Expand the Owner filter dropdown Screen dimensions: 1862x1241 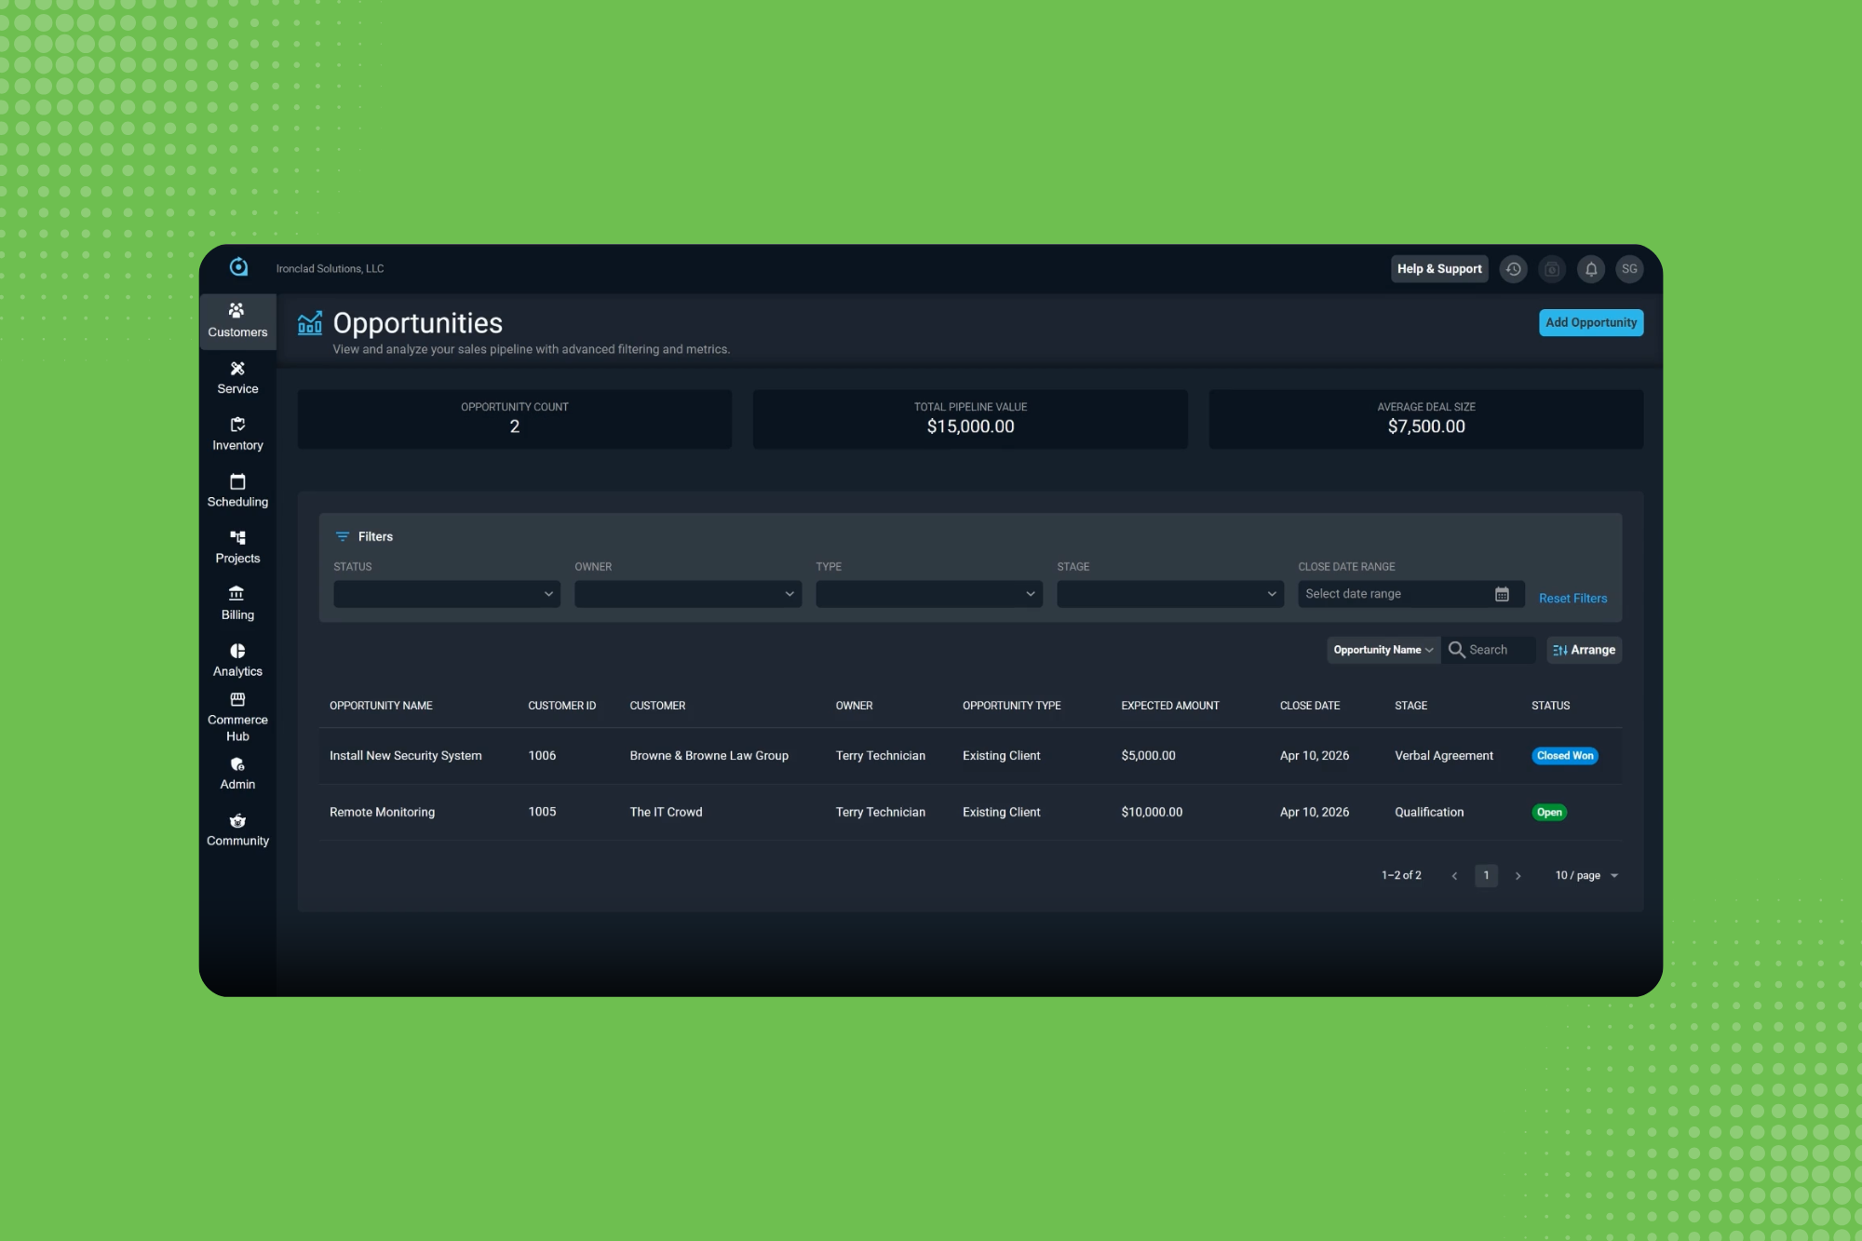687,593
